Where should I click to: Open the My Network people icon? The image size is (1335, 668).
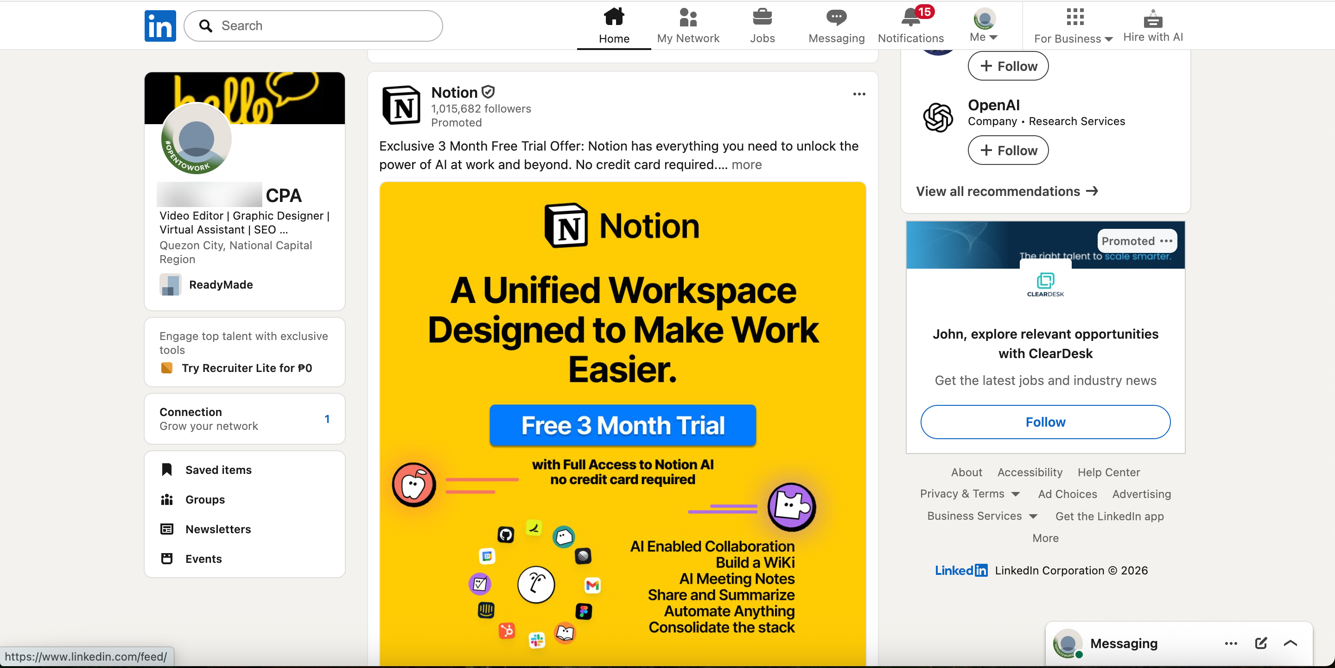688,17
